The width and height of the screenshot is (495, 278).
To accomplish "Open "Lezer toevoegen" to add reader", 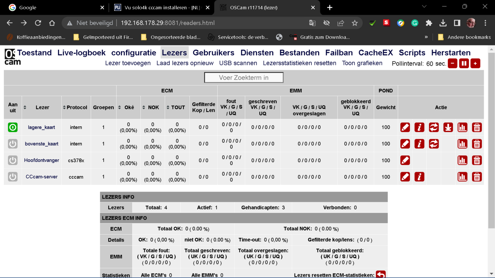I will (x=128, y=63).
